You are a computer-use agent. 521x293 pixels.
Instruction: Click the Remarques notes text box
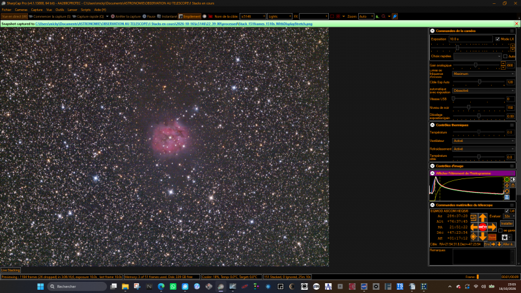tap(484, 257)
